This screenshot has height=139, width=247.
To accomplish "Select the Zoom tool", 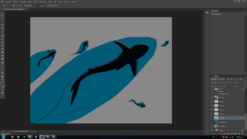I will point(3,79).
